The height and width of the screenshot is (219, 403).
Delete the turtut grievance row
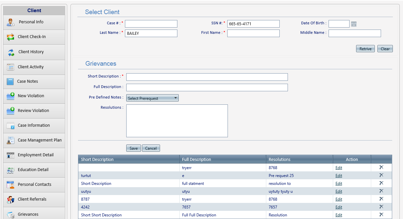(x=381, y=175)
